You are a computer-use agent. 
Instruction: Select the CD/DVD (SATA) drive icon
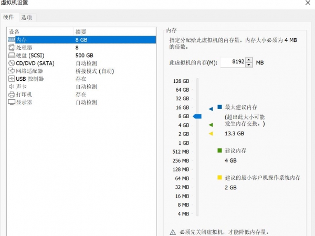[x=12, y=63]
